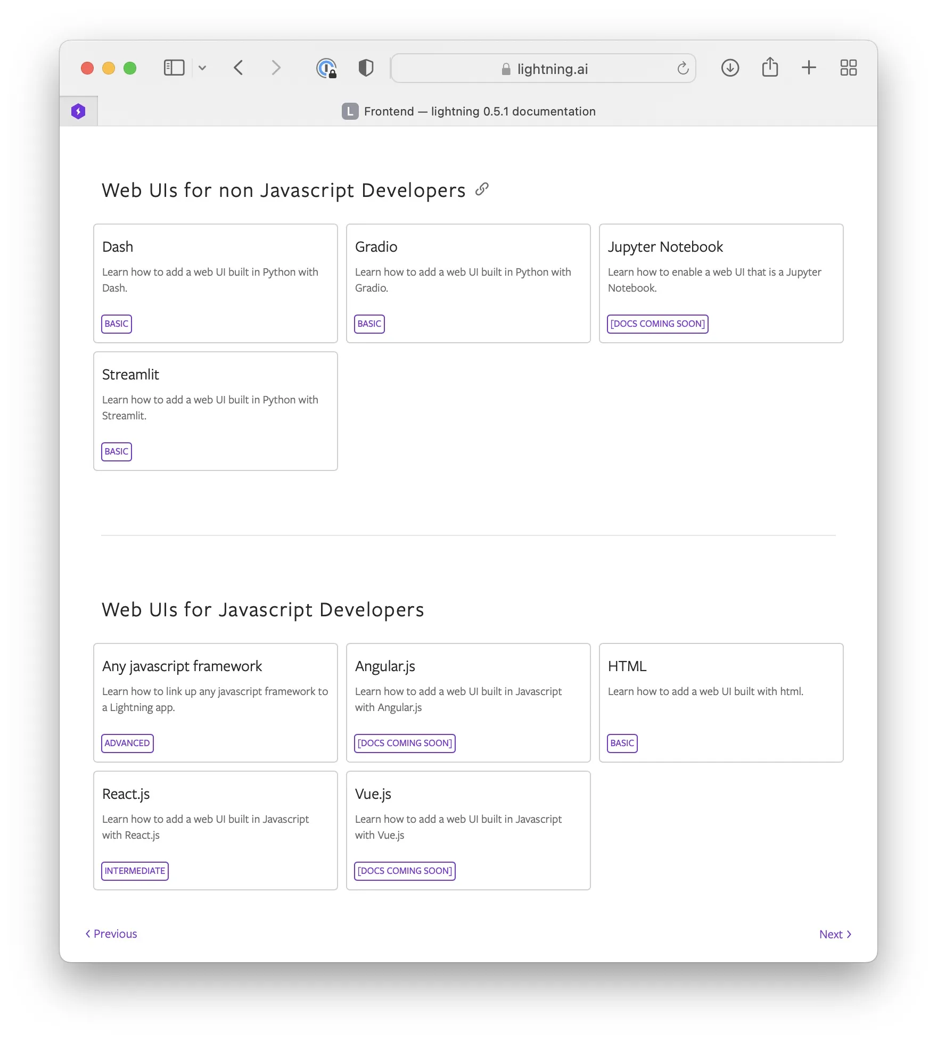Open the Vue.js card title
Image resolution: width=937 pixels, height=1041 pixels.
(373, 794)
